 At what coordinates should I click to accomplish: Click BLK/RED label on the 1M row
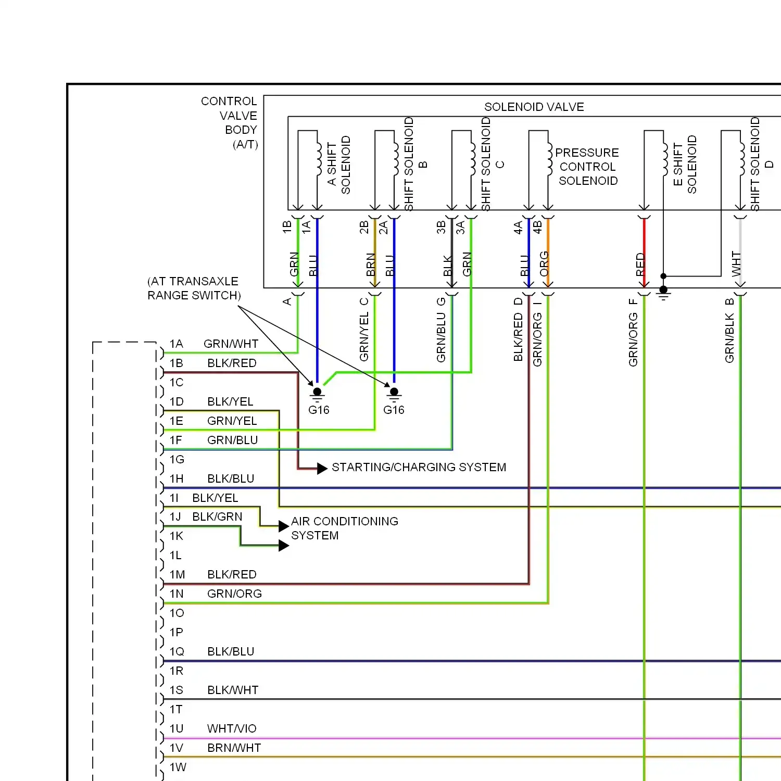pyautogui.click(x=232, y=574)
